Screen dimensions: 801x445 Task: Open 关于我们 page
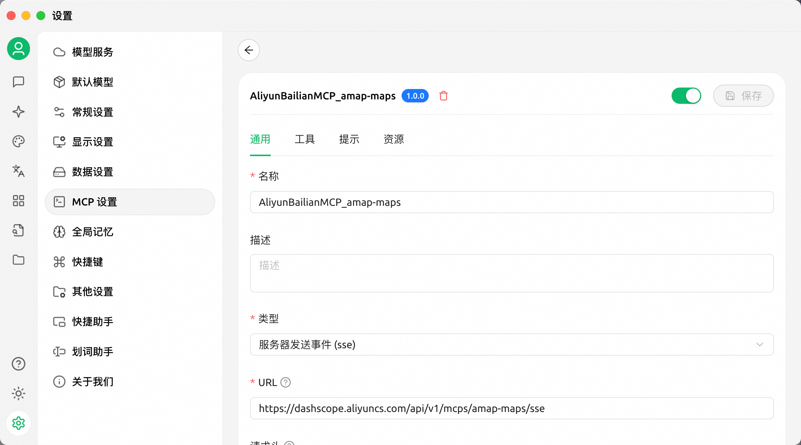[x=130, y=382]
